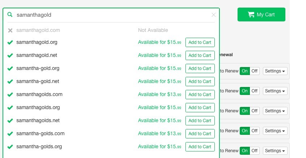Select the samanthagolds.net domain name
This screenshot has height=158, width=306.
click(x=38, y=121)
